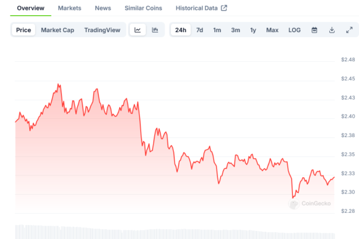View the Similar Coins tab

[144, 8]
